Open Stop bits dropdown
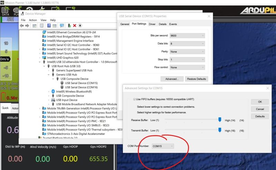The width and height of the screenshot is (276, 170). (x=187, y=60)
